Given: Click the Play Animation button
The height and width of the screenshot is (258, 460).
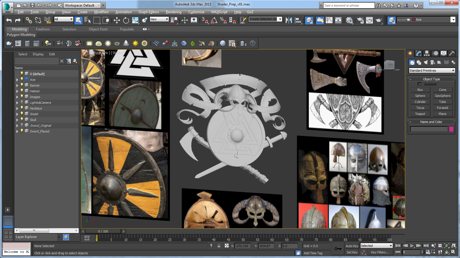Looking at the screenshot, I should (x=412, y=246).
